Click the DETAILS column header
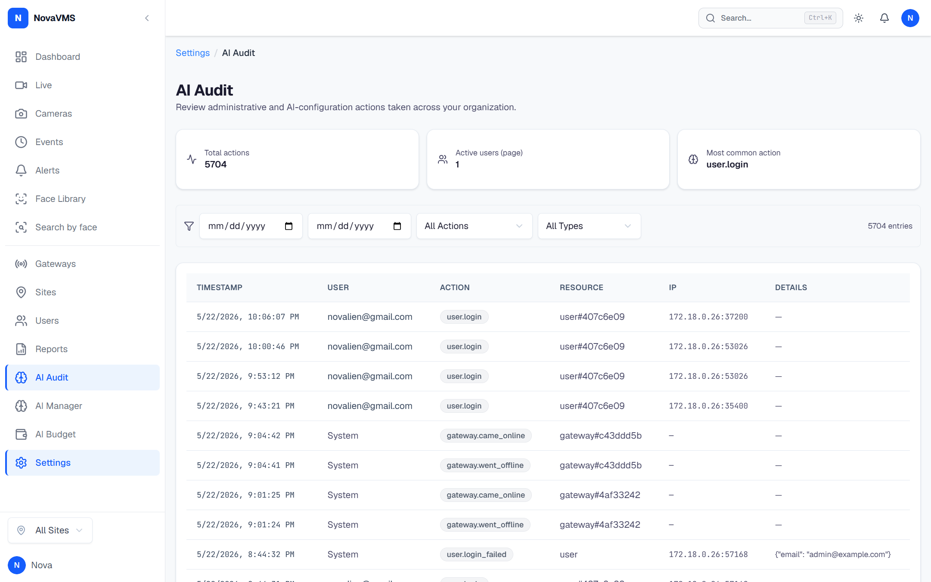 (791, 288)
